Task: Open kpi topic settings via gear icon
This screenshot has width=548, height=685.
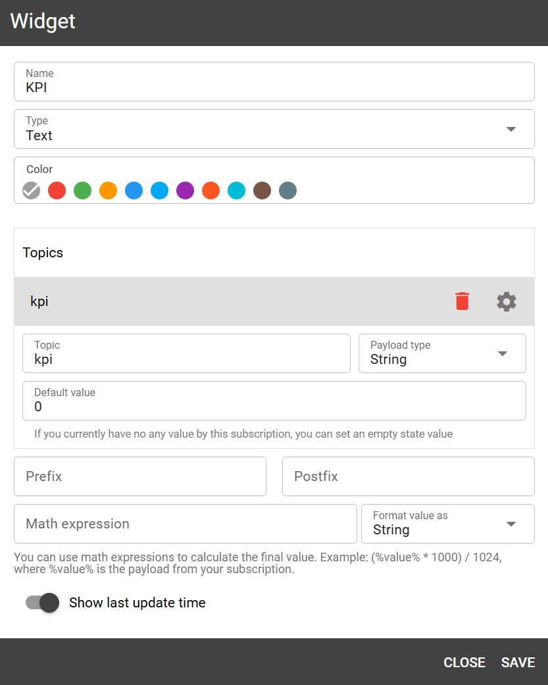Action: pos(506,301)
